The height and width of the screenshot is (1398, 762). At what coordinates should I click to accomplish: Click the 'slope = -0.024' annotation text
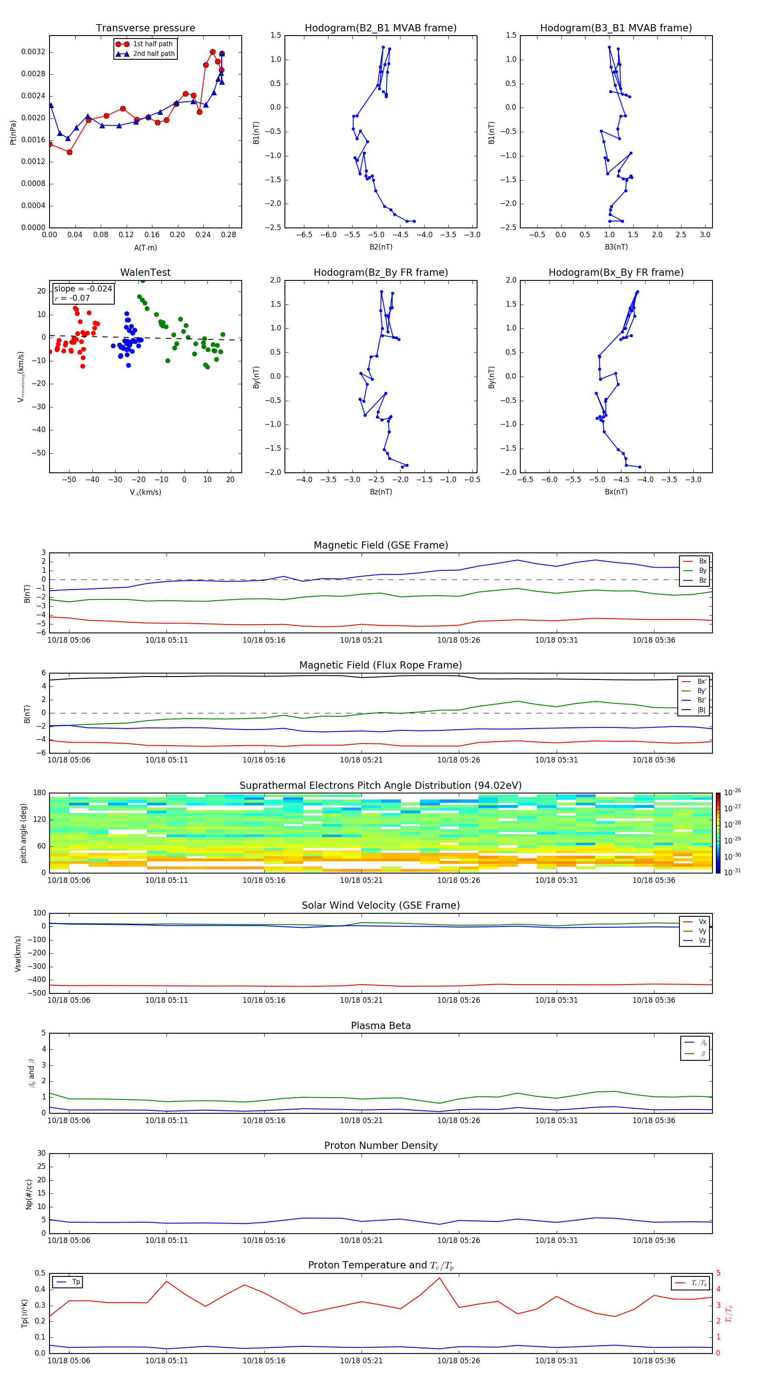(x=83, y=289)
